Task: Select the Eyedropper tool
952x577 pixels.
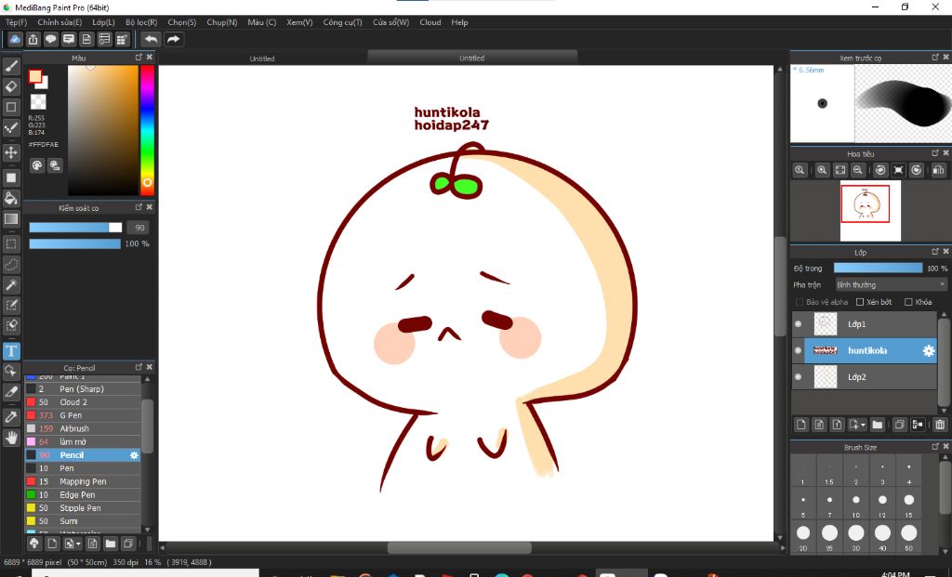Action: pos(11,417)
